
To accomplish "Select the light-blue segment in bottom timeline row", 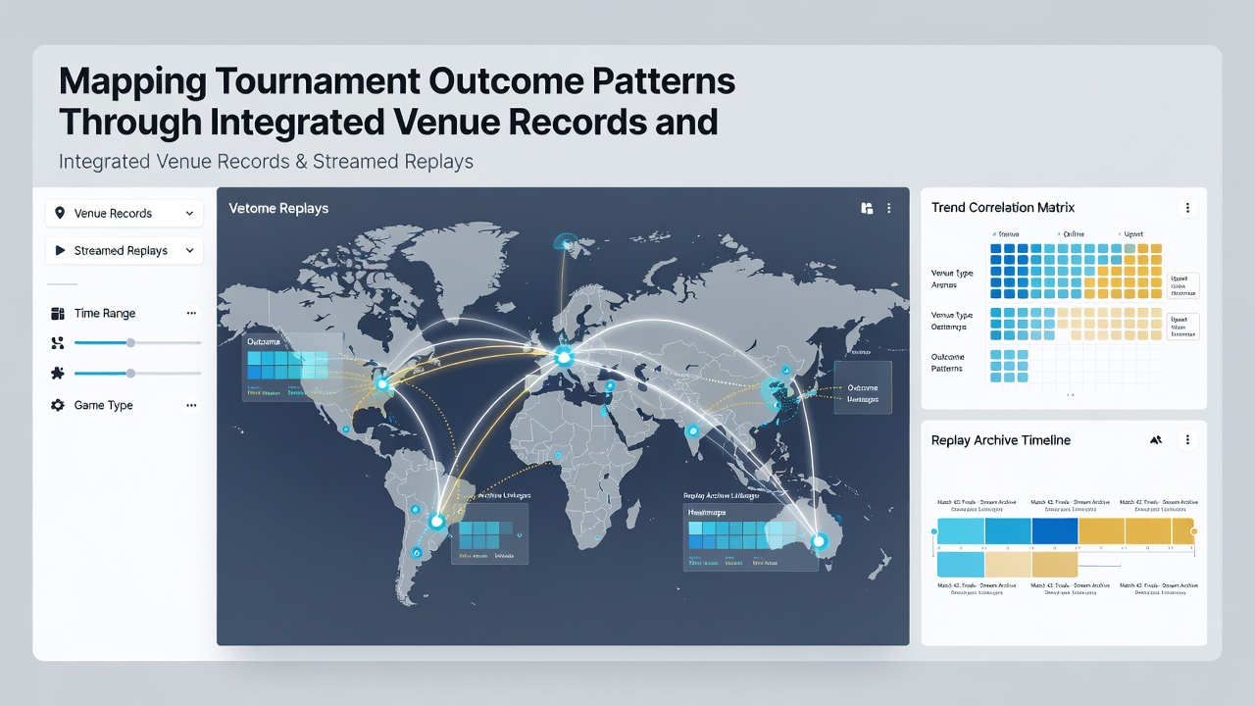I will pos(961,564).
